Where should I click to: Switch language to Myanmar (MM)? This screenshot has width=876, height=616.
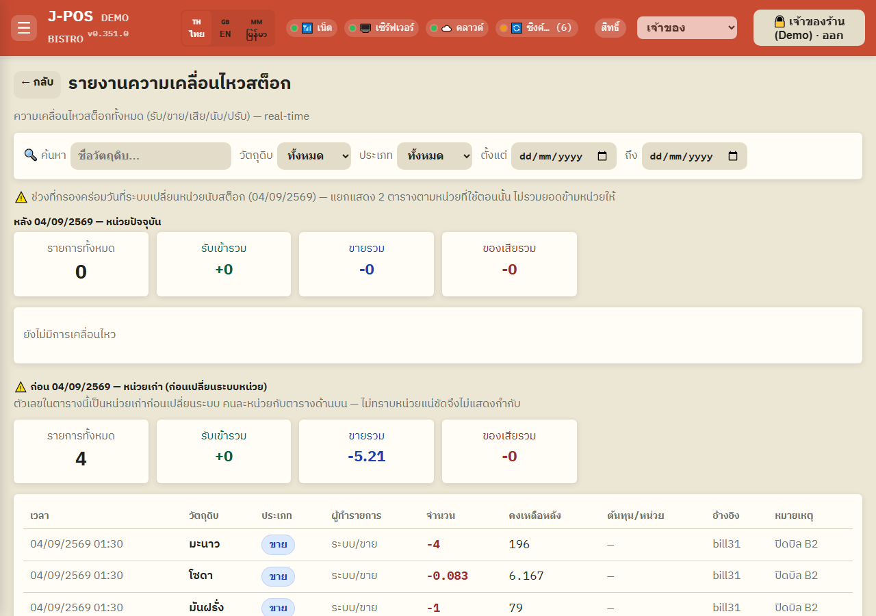257,28
